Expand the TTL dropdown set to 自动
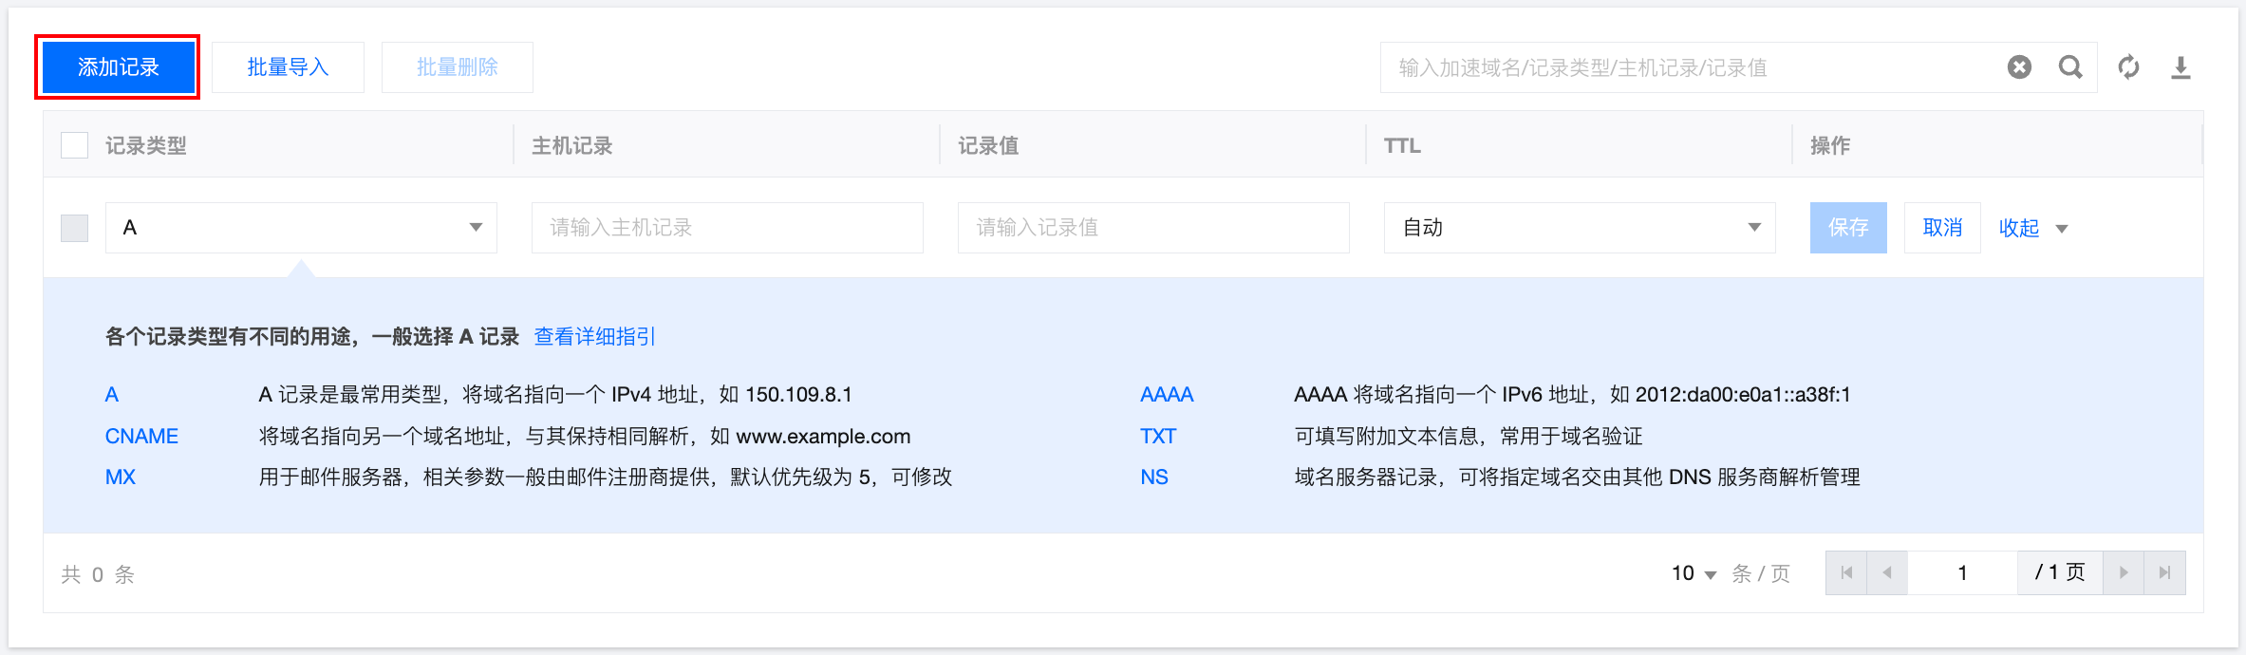 pyautogui.click(x=1579, y=228)
